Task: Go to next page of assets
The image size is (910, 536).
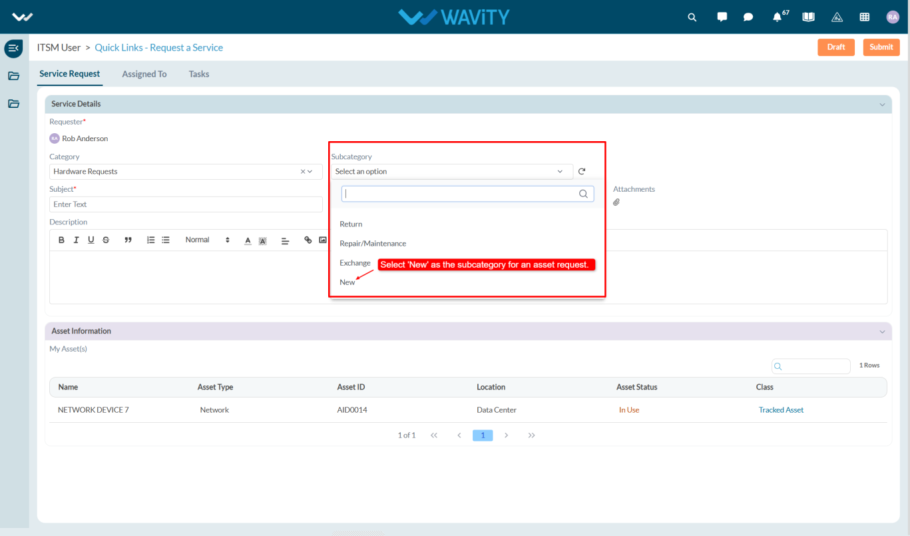Action: tap(507, 435)
